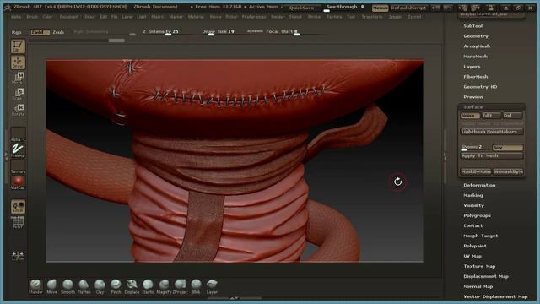This screenshot has height=304, width=540.
Task: Click the DefaultZScript button
Action: (x=408, y=8)
